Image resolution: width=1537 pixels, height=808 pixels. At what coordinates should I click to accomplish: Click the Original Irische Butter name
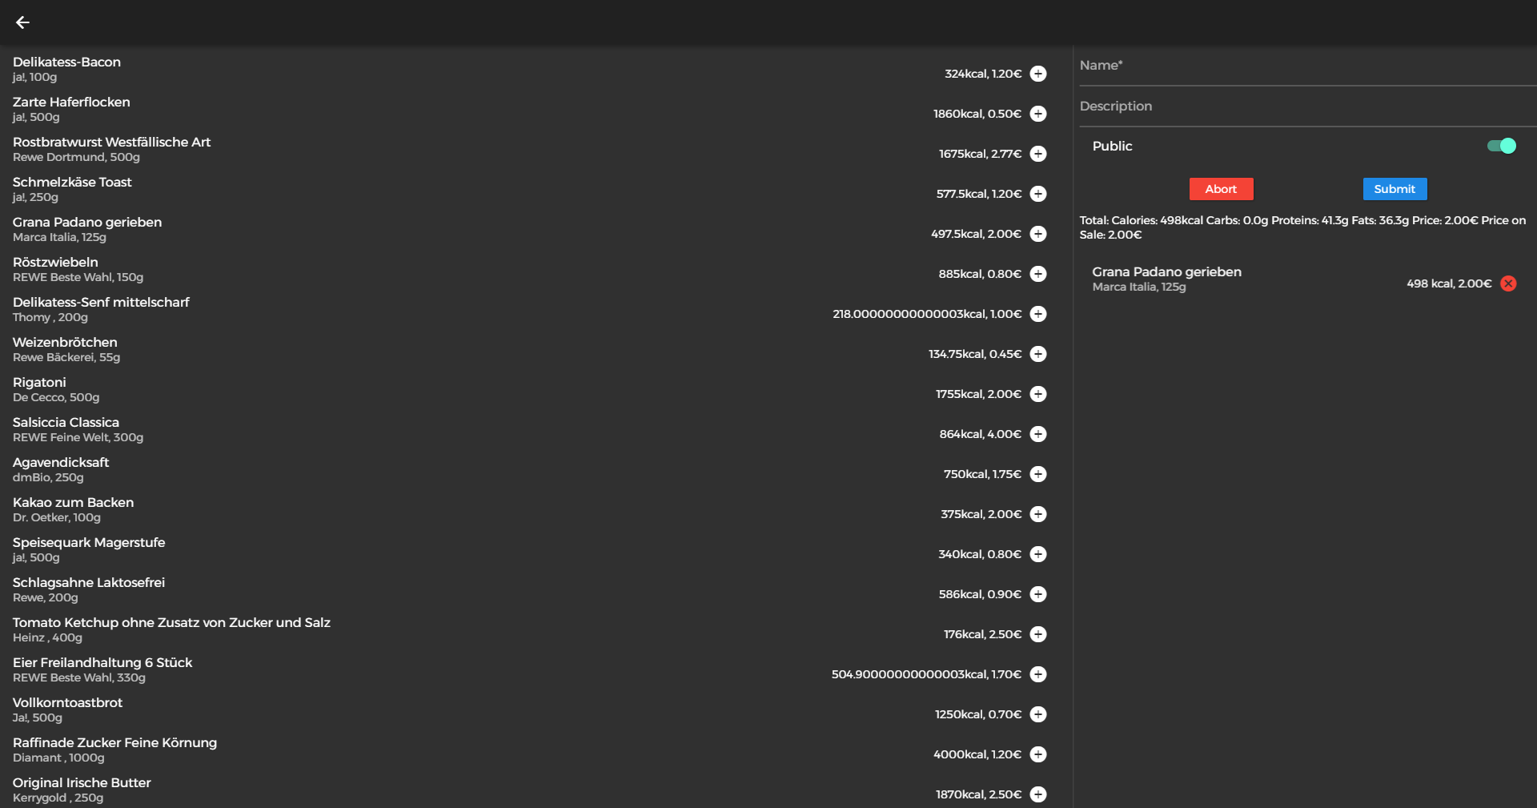[82, 782]
